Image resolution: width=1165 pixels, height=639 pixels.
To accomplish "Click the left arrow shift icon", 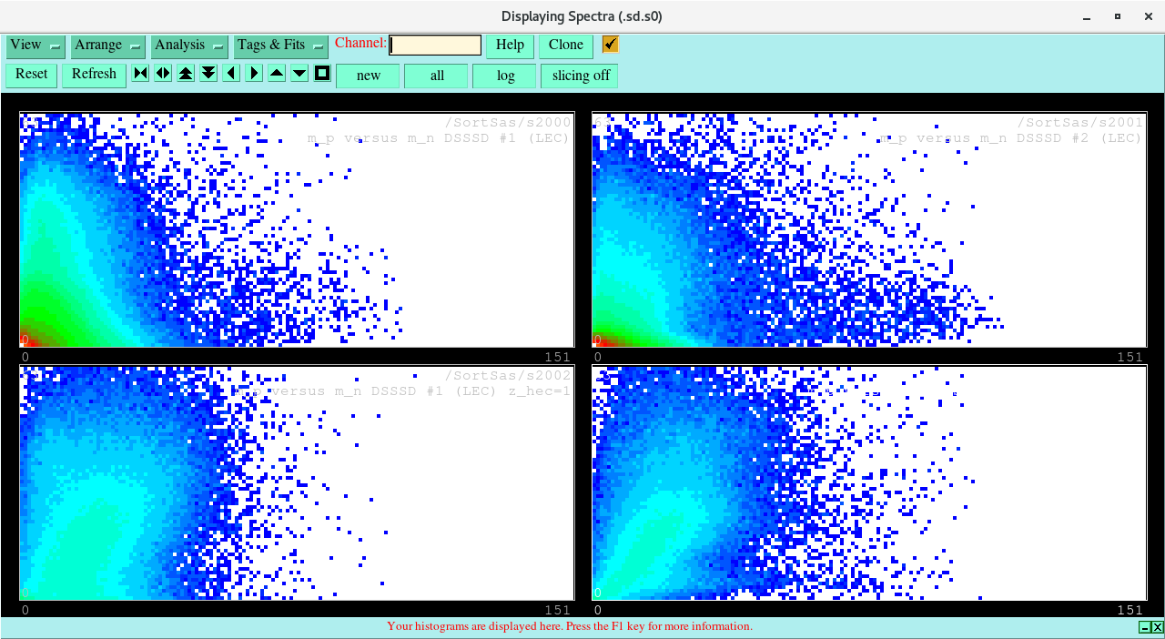I will 231,74.
